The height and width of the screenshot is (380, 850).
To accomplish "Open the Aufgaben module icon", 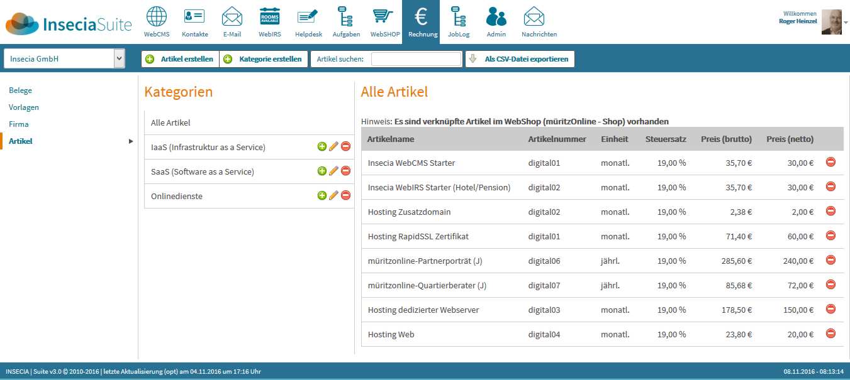I will click(x=345, y=17).
